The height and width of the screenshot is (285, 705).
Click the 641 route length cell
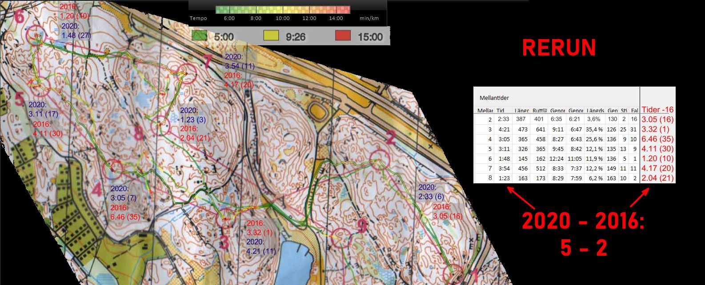(539, 129)
